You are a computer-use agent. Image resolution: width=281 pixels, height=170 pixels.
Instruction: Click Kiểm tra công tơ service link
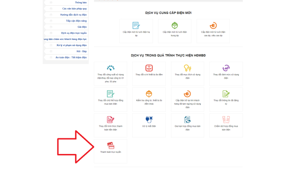(149, 102)
